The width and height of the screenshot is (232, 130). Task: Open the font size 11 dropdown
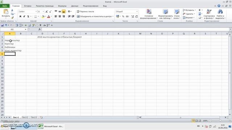click(43, 12)
